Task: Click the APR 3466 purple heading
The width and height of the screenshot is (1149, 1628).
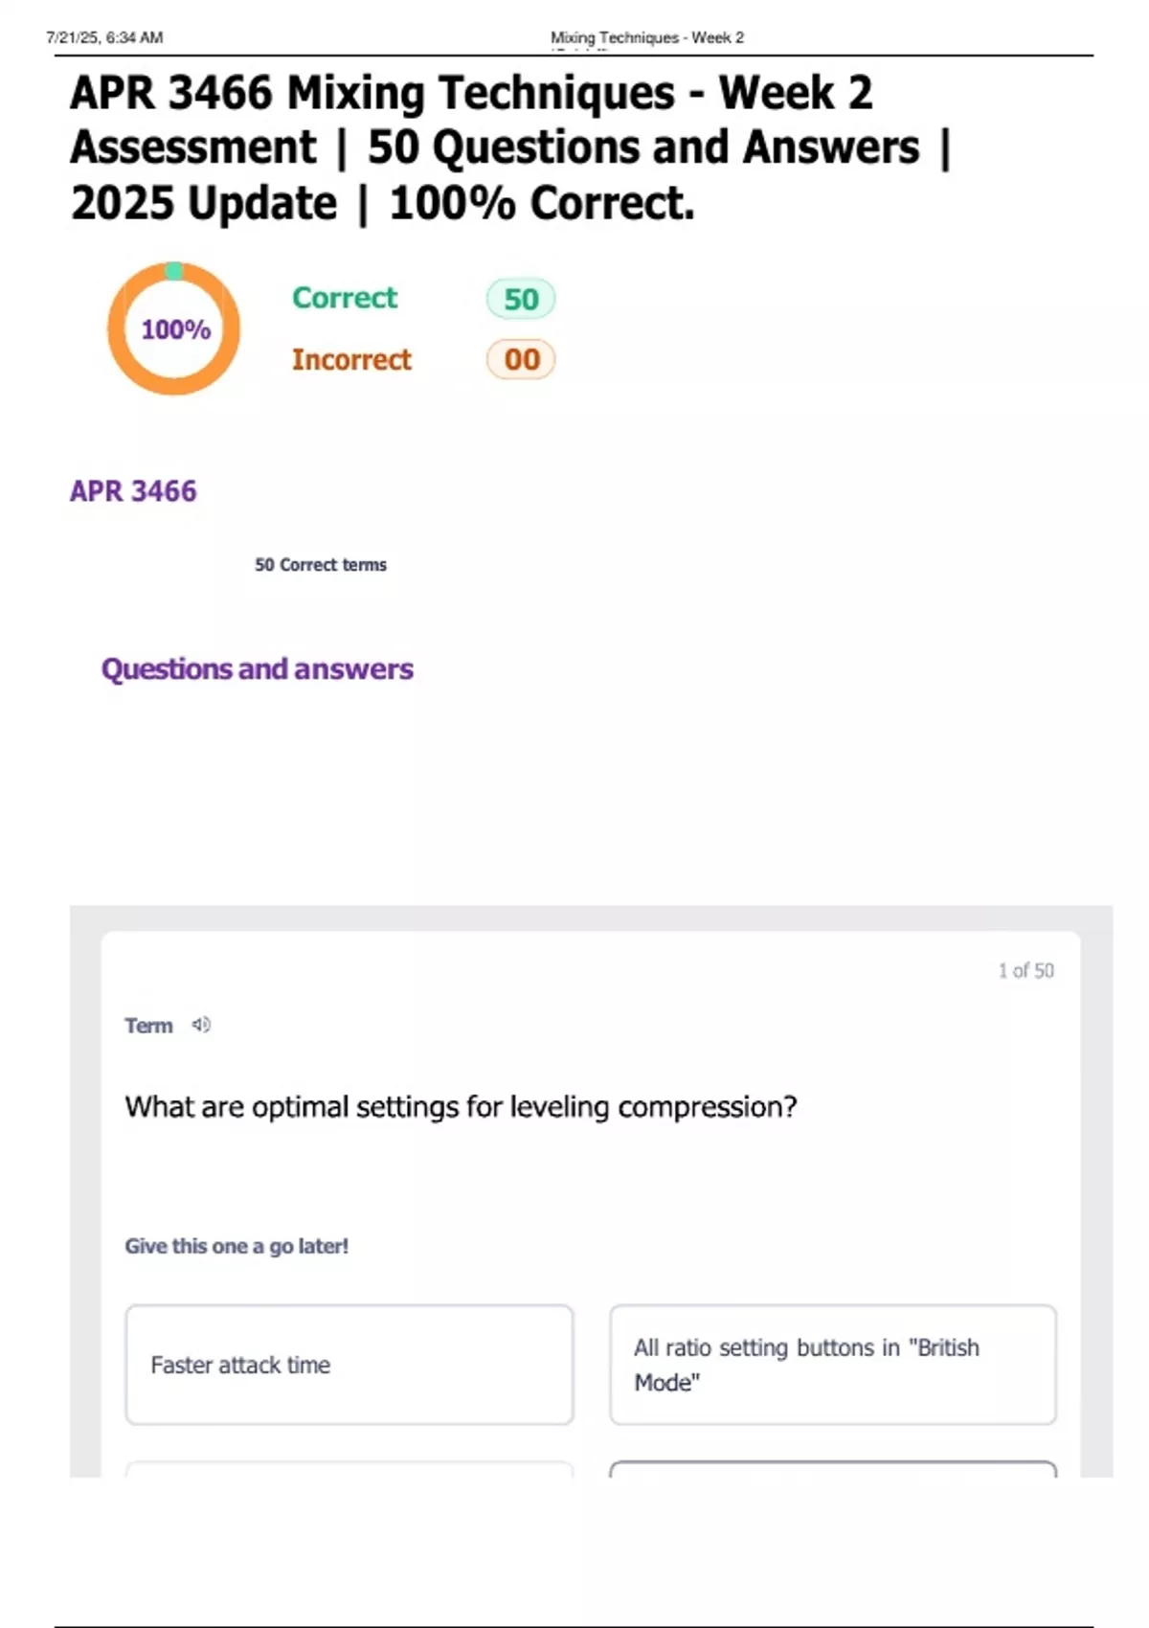Action: click(134, 490)
